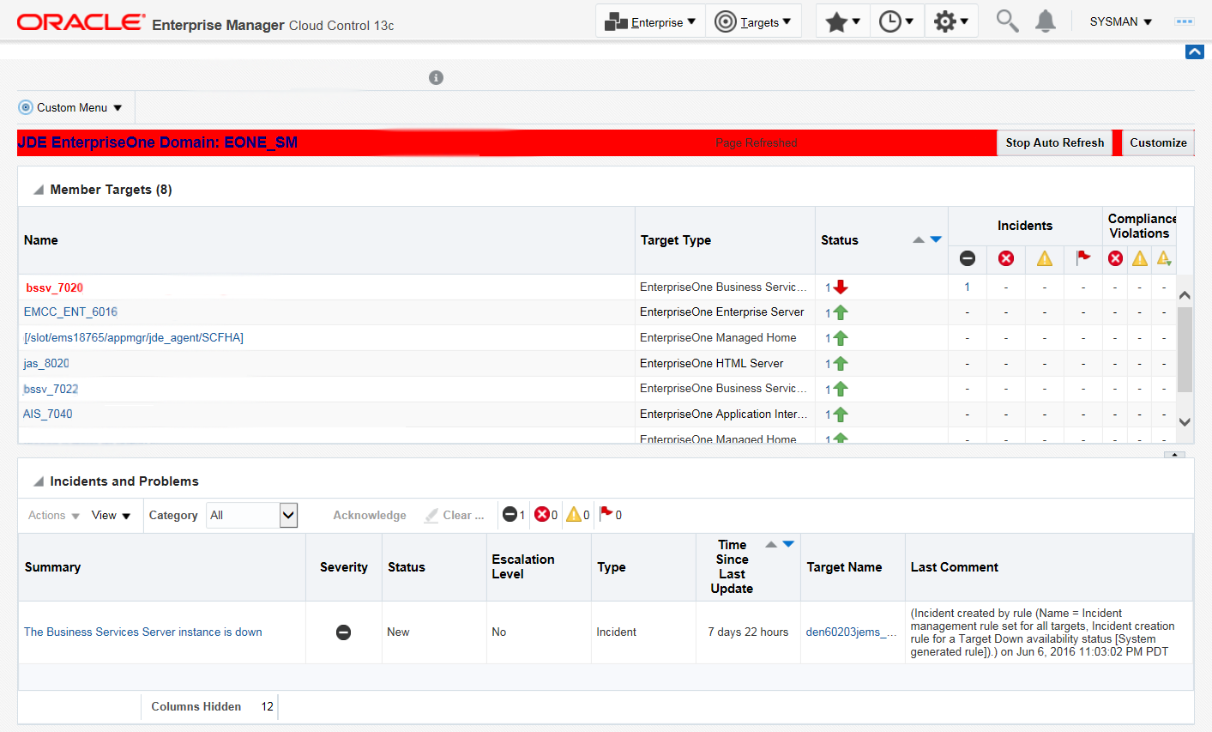Open the Enterprise menu
Screen dimensions: 1212x732
650,21
